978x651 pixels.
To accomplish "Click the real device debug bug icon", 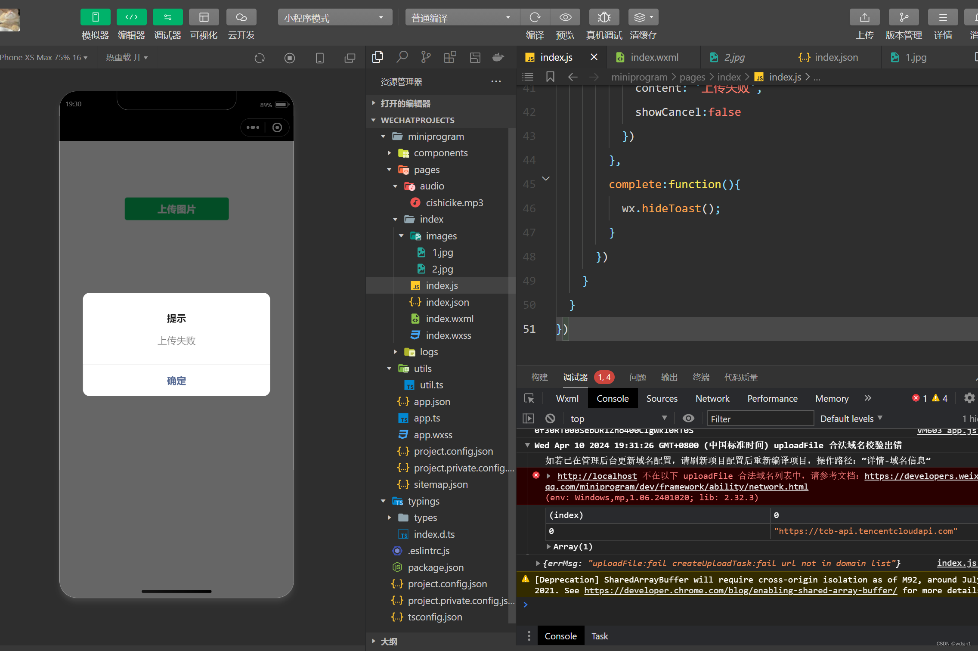I will click(x=604, y=17).
